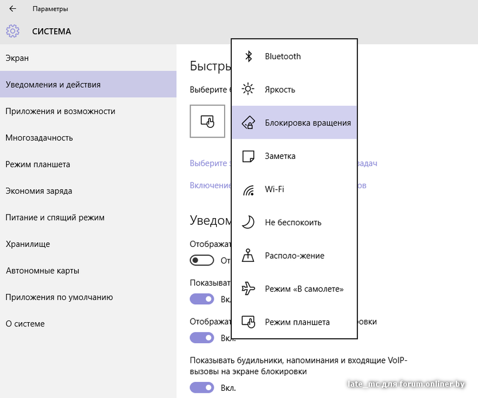
Task: Toggle the switch that is turned off
Action: click(201, 261)
